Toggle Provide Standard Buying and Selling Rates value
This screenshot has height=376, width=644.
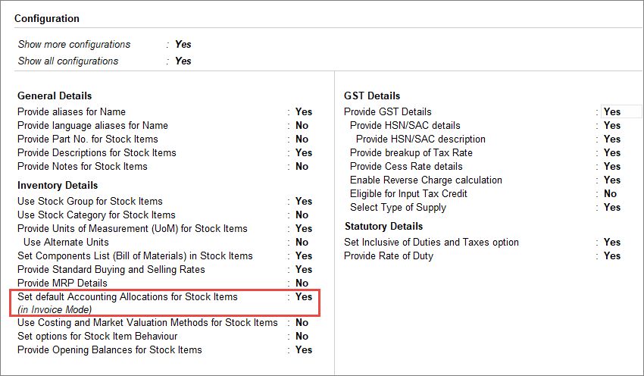(x=304, y=270)
